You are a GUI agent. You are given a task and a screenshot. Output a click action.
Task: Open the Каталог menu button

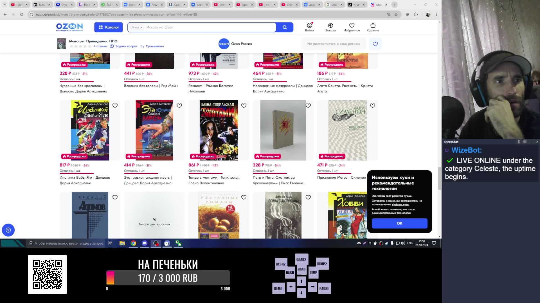pyautogui.click(x=108, y=27)
